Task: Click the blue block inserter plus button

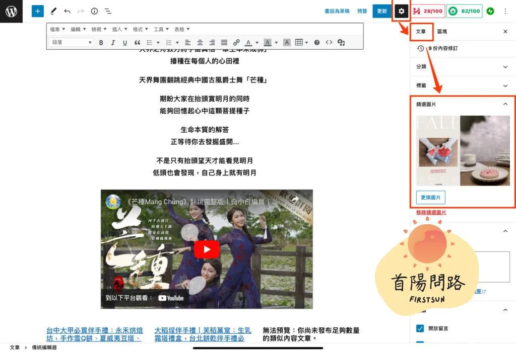Action: [x=38, y=11]
